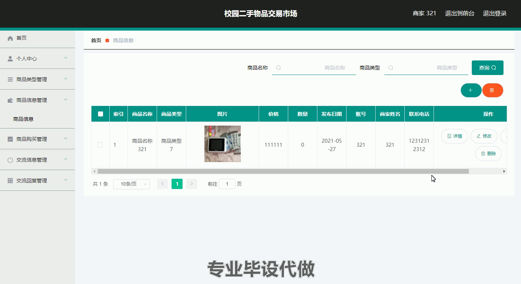521x284 pixels.
Task: Click the 删除 delete button in the row
Action: (x=488, y=154)
